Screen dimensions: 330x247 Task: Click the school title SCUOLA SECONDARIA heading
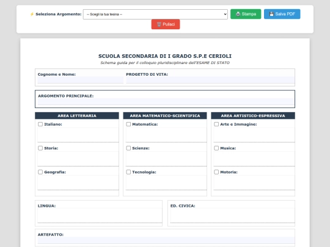click(165, 56)
